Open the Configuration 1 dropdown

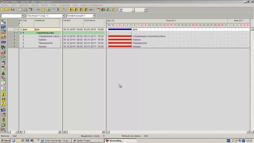pyautogui.click(x=94, y=15)
